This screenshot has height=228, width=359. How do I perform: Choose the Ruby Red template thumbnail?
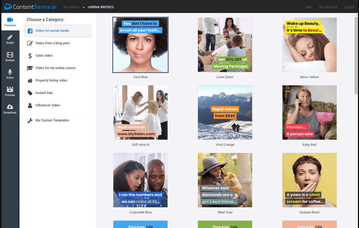click(x=309, y=112)
